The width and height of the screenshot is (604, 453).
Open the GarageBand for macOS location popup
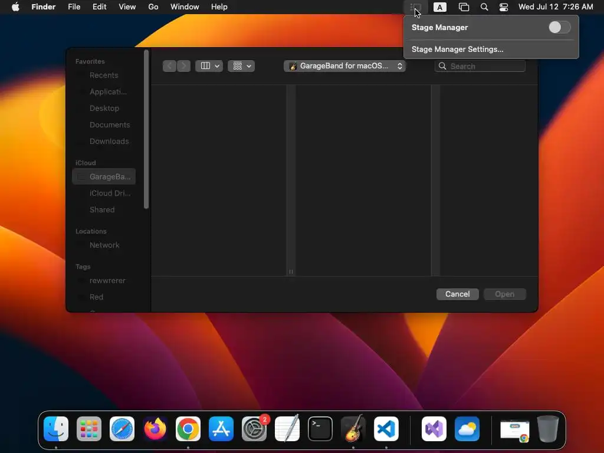click(x=344, y=66)
